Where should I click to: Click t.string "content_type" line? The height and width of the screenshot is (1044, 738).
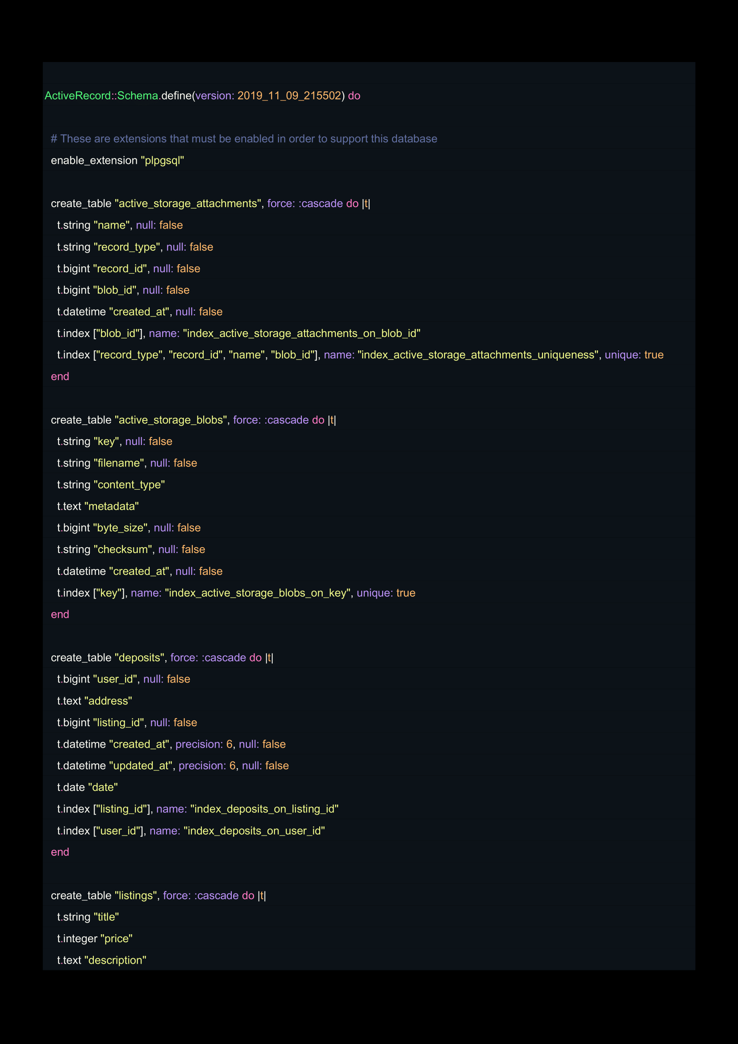click(x=111, y=485)
